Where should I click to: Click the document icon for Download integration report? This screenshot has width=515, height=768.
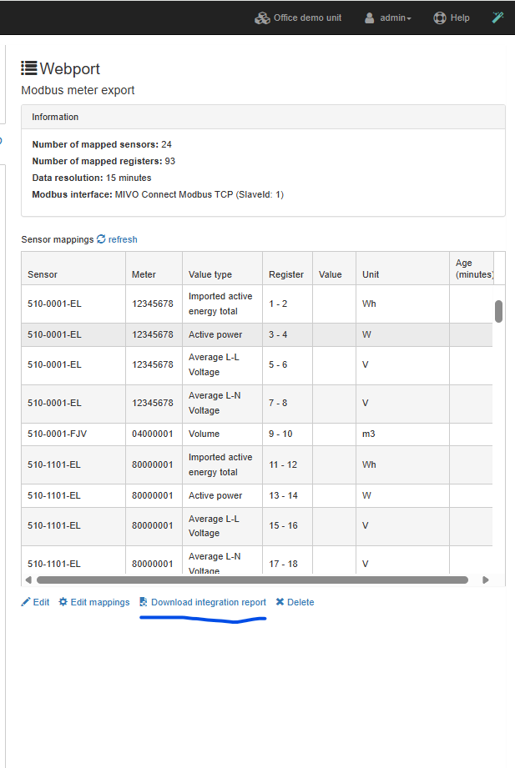[144, 602]
